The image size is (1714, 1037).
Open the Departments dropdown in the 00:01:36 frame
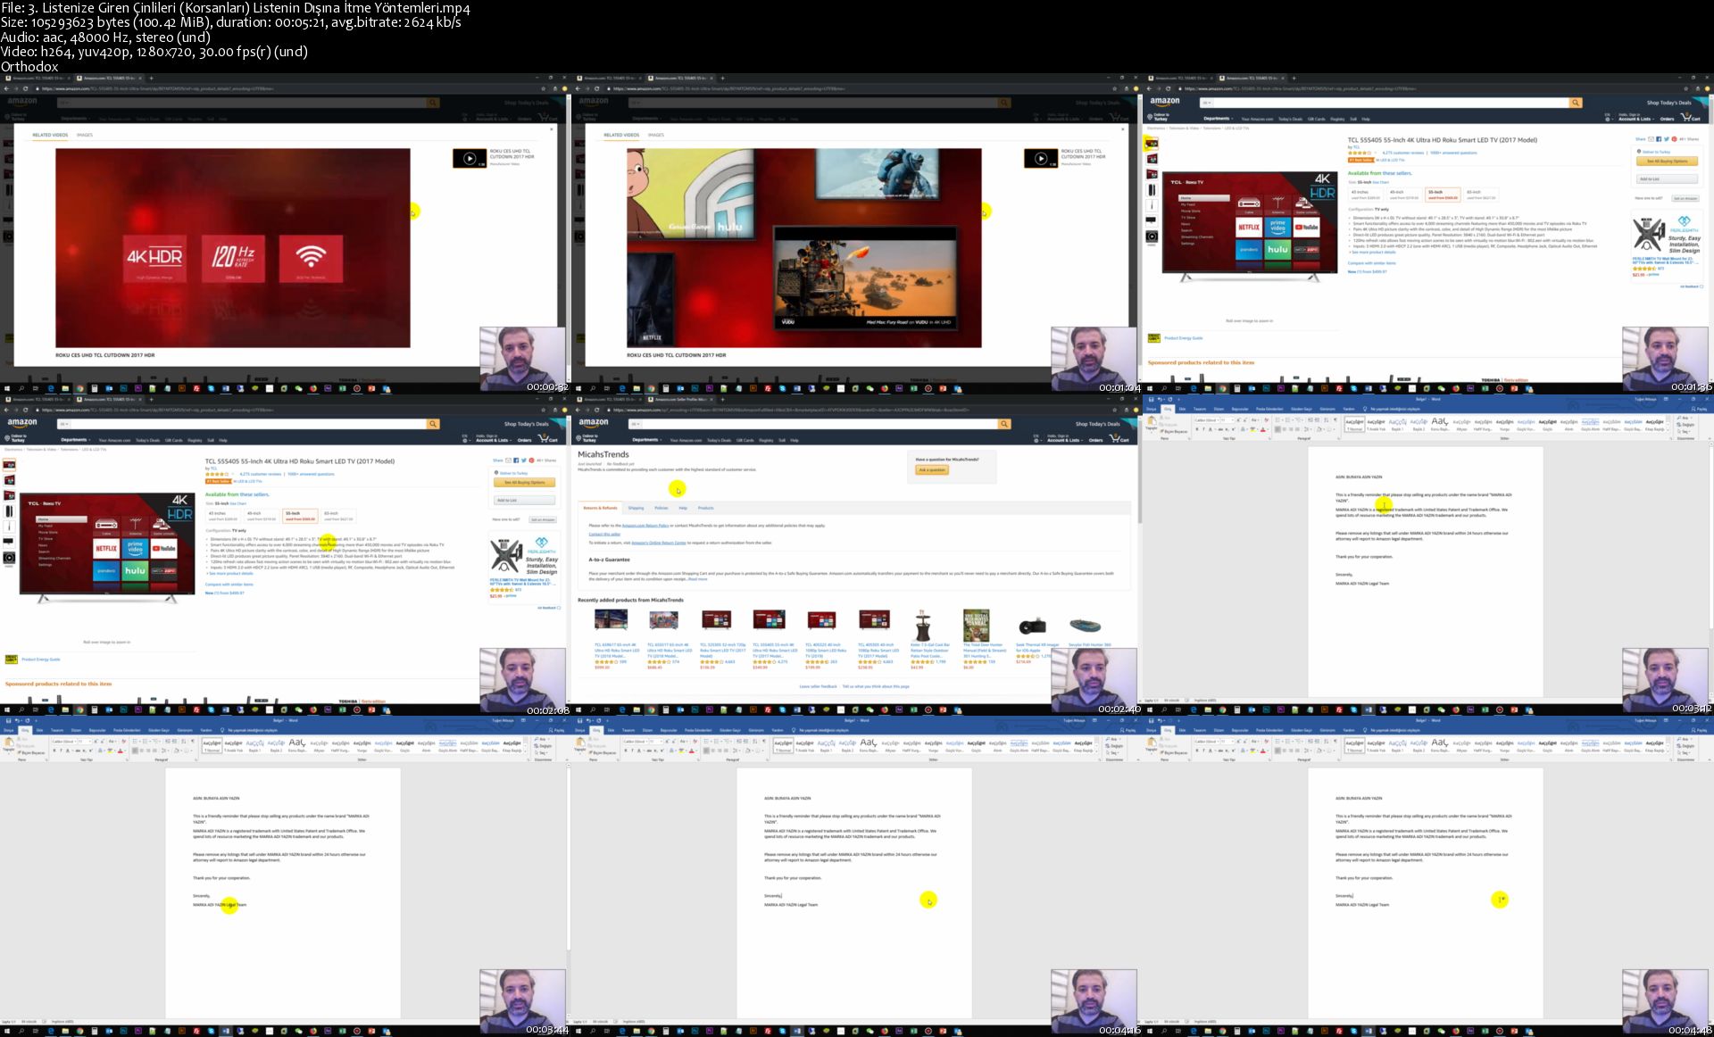point(1218,119)
